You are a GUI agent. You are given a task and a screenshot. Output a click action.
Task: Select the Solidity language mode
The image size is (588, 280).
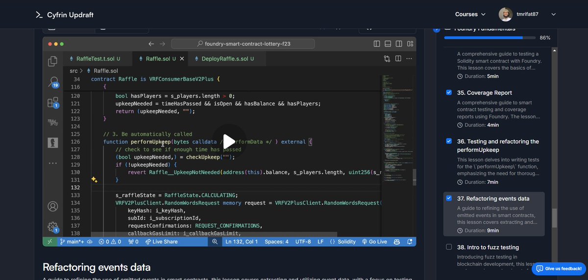[343, 241]
